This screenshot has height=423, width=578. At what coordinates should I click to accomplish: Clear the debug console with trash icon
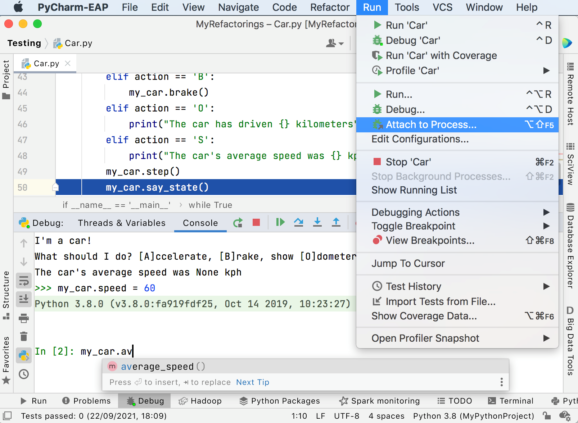24,337
